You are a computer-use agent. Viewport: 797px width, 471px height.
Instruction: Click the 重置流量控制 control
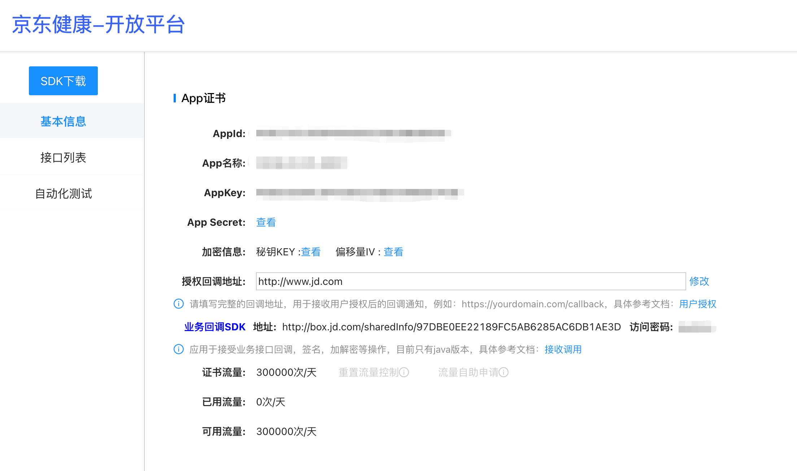[x=369, y=372]
